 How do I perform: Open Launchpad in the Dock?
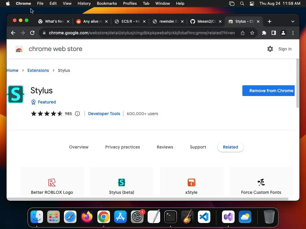[53, 217]
